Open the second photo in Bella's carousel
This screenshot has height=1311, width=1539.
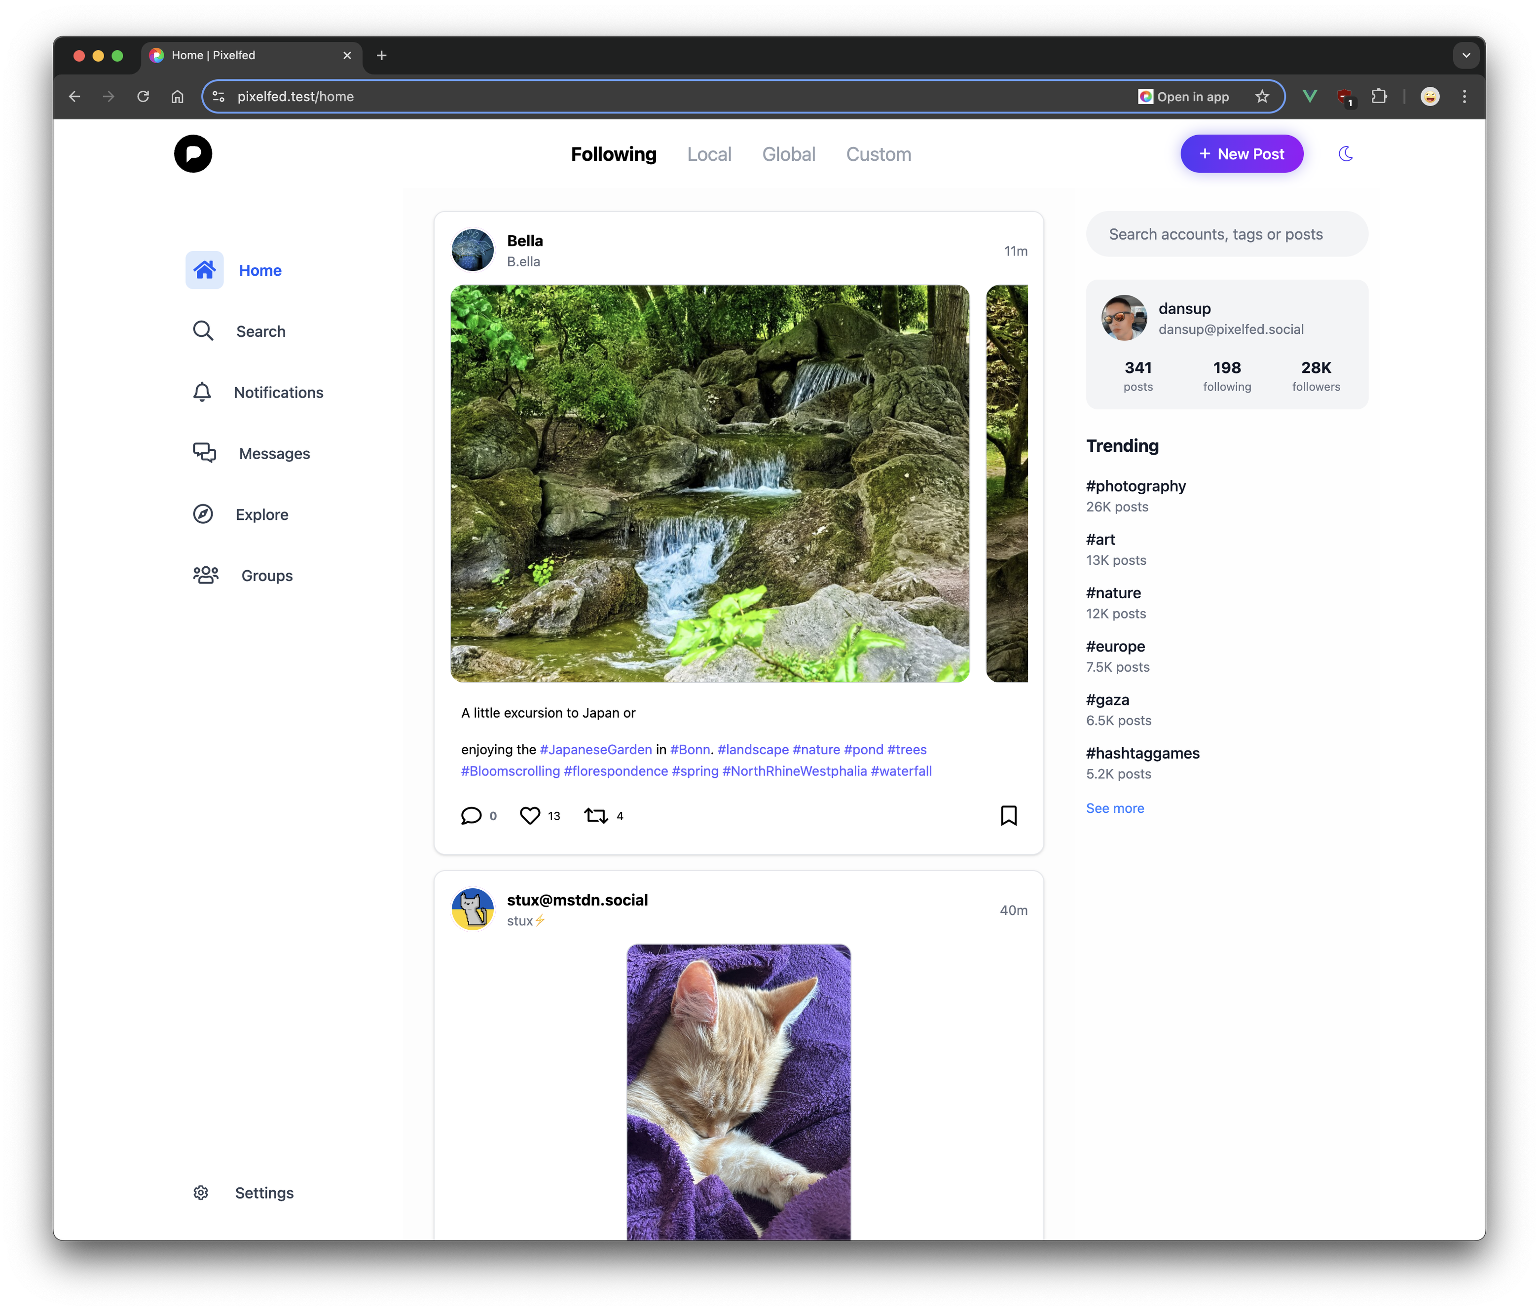pos(1007,483)
